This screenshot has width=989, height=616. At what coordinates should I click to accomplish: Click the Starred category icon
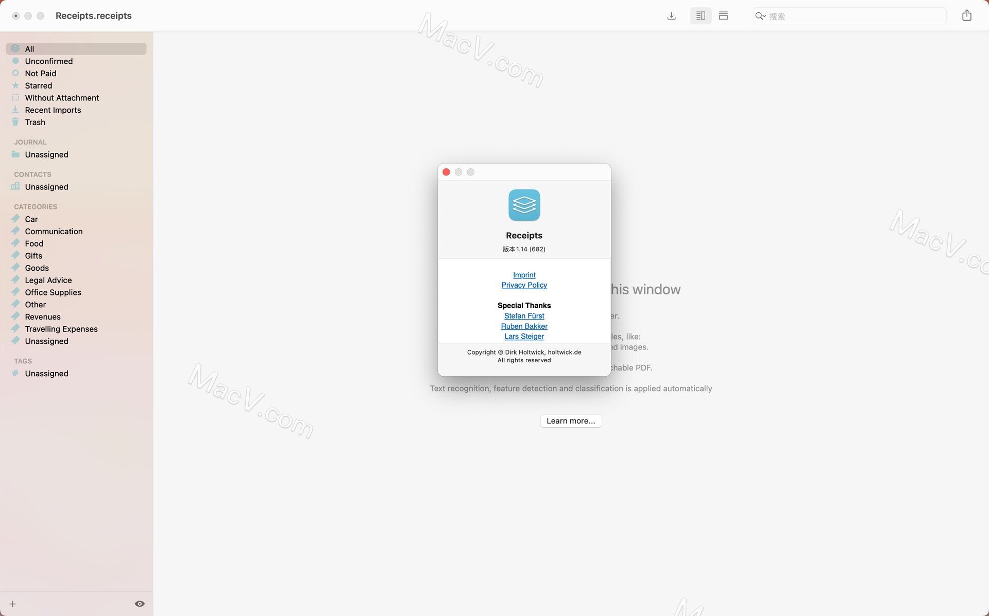(x=15, y=85)
